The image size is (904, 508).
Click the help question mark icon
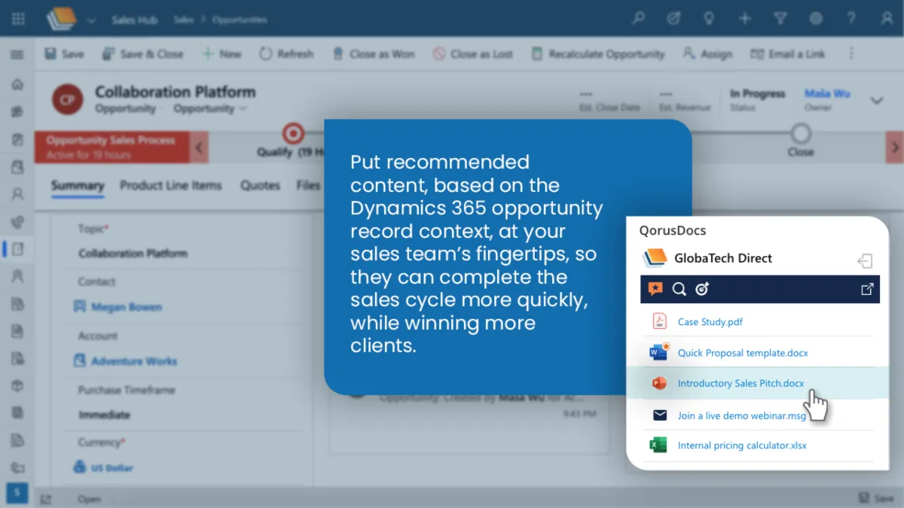[x=851, y=19]
